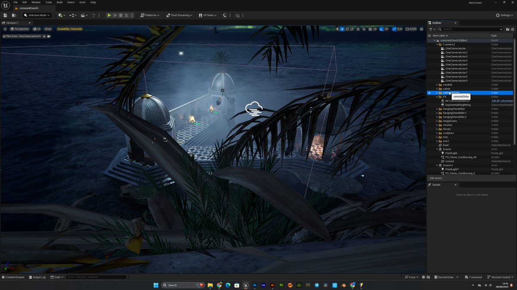Open the Edit menu
Screen dimensions: 517x290
pyautogui.click(x=25, y=2)
